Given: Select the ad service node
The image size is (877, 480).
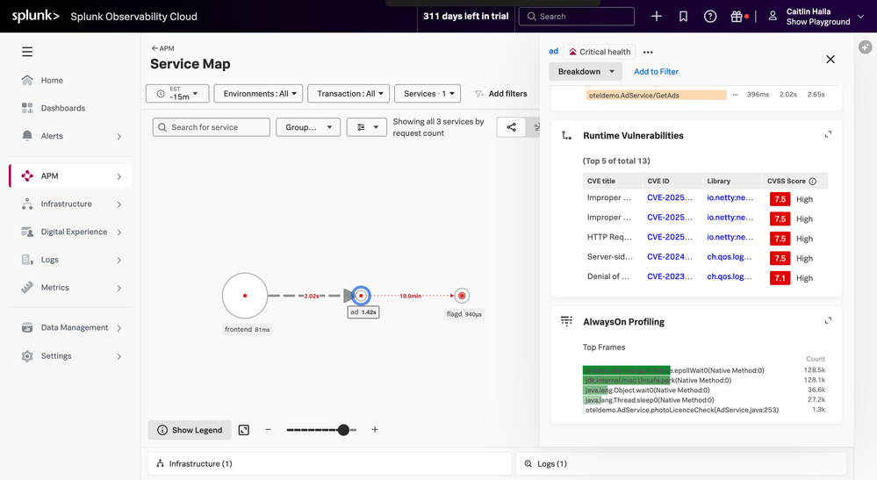Looking at the screenshot, I should tap(362, 296).
